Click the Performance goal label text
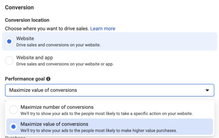Screen dimensions: 219x138 [24, 79]
